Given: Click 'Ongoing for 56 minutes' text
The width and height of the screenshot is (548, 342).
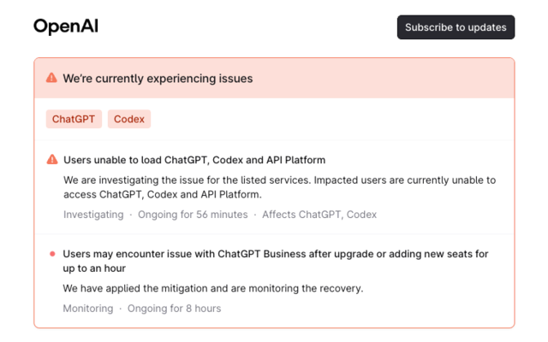Looking at the screenshot, I should tap(193, 215).
